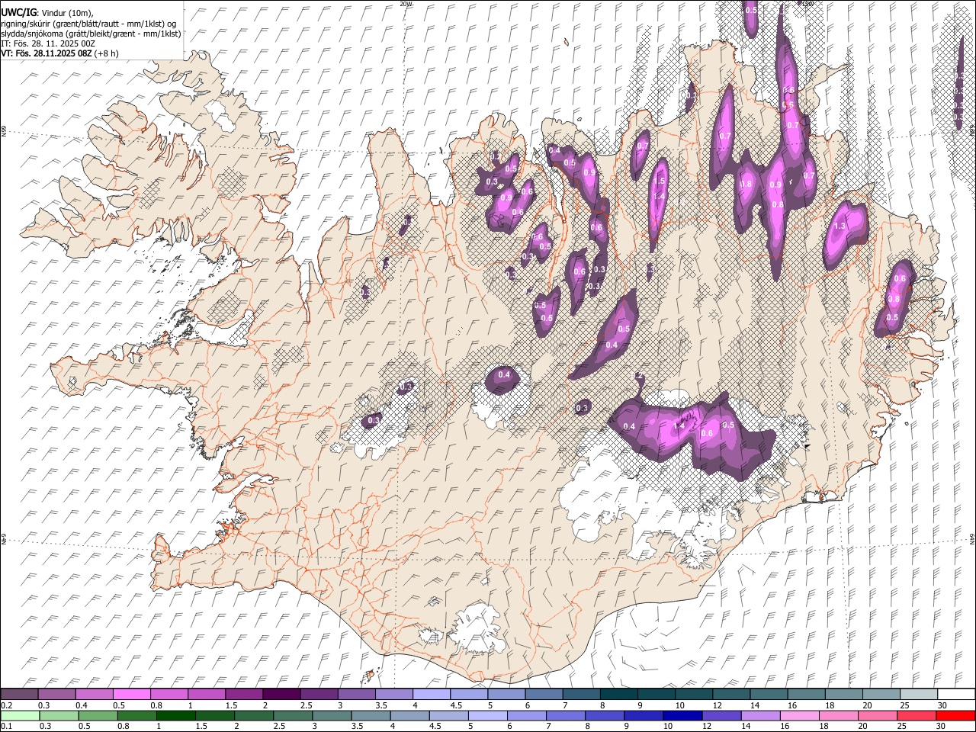Click the bold "UWC/IG" title text
976x732 pixels.
pos(18,12)
